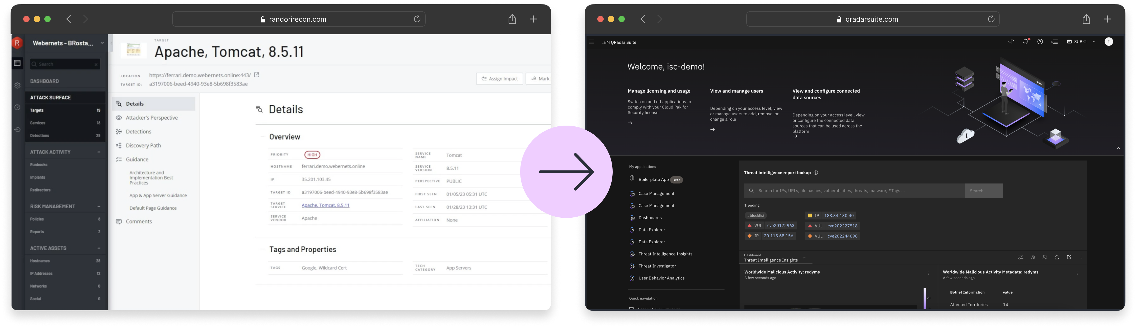Open dashboard settings gear icon

click(x=1032, y=257)
